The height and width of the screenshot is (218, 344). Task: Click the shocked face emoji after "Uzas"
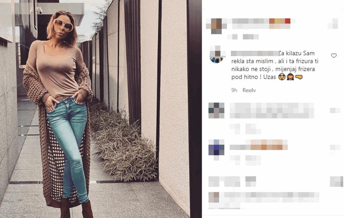[x=282, y=77]
